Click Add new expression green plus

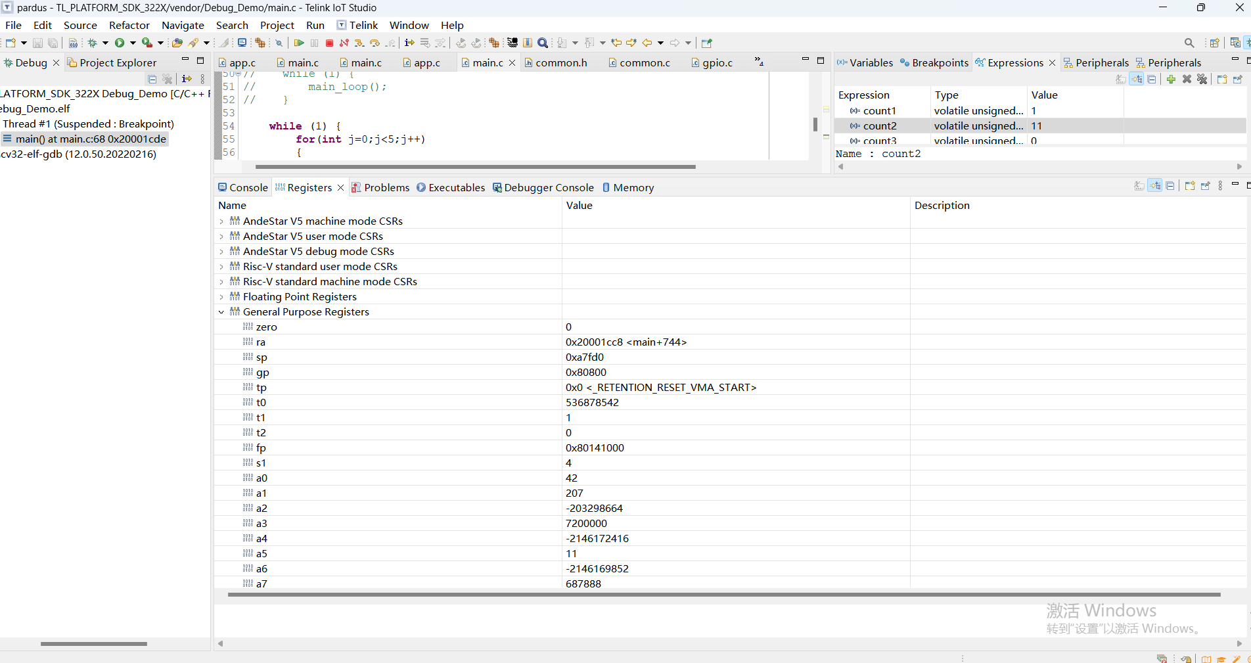(1171, 79)
